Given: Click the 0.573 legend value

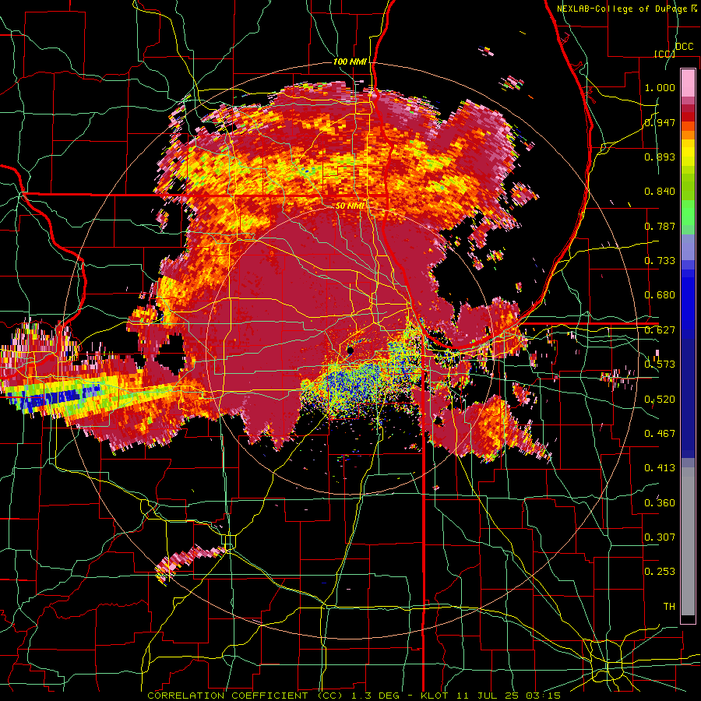Looking at the screenshot, I should coord(660,365).
